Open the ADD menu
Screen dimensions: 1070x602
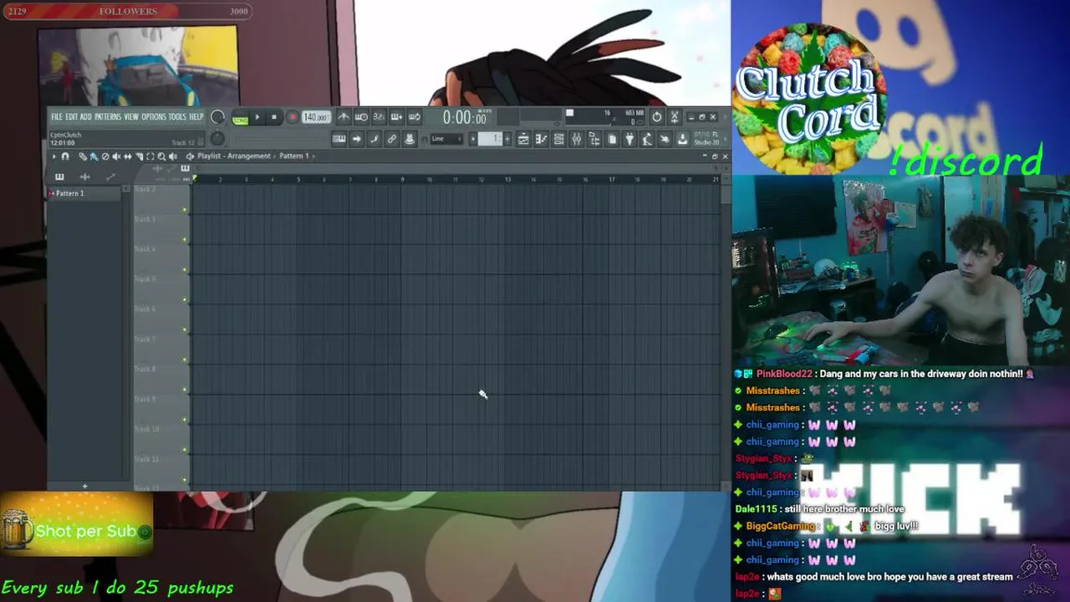tap(86, 117)
